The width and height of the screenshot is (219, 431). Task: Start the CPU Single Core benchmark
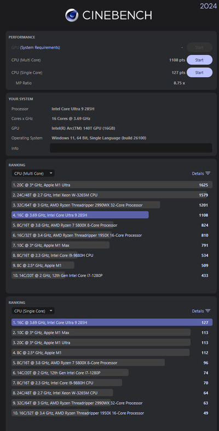click(x=199, y=73)
